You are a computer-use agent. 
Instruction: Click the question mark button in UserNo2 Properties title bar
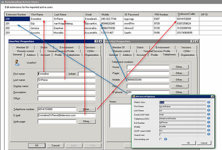pyautogui.click(x=192, y=41)
